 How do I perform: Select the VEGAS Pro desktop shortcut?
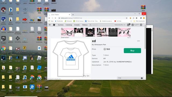[x=3, y=59]
